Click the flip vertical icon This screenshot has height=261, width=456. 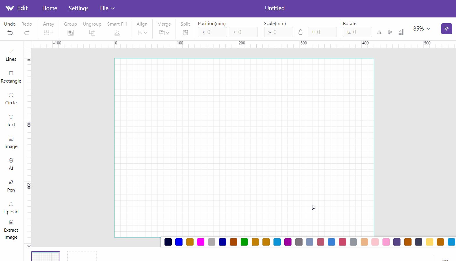click(x=390, y=32)
